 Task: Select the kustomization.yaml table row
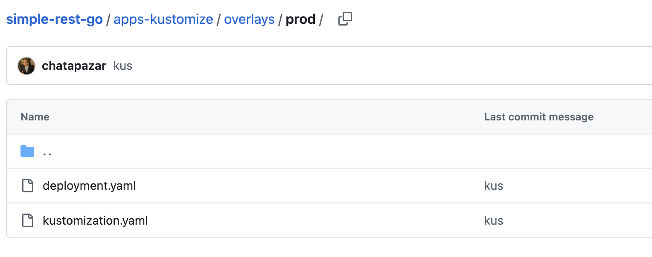[329, 221]
